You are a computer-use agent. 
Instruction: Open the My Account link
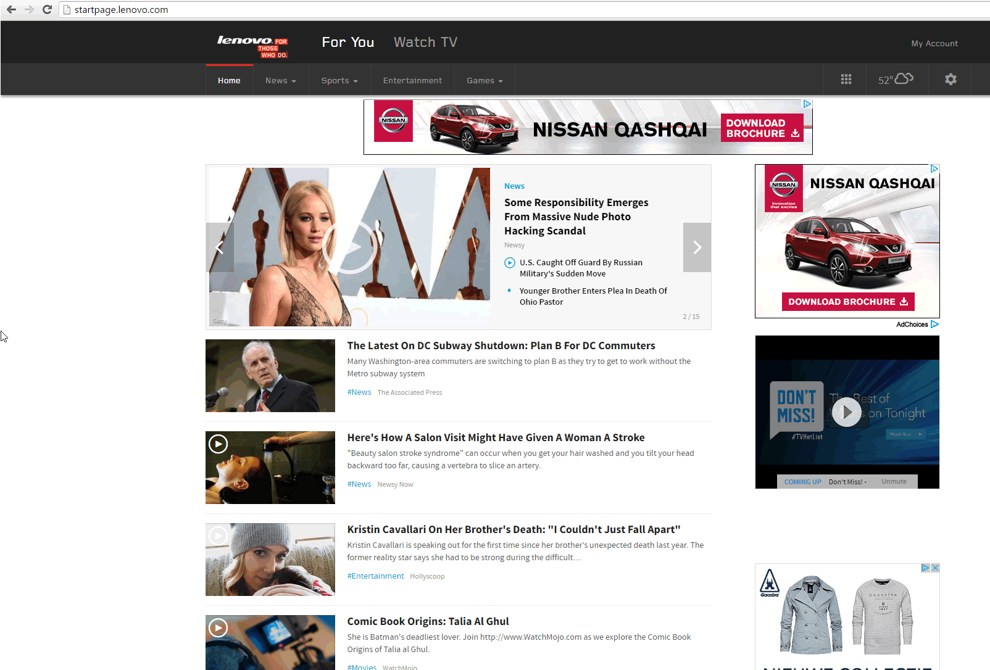(x=934, y=43)
